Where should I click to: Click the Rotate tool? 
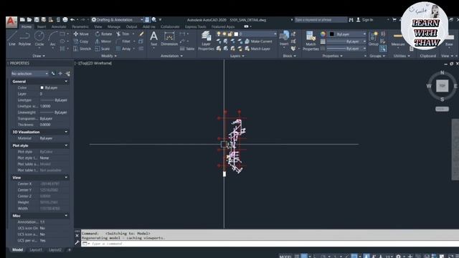[x=103, y=34]
